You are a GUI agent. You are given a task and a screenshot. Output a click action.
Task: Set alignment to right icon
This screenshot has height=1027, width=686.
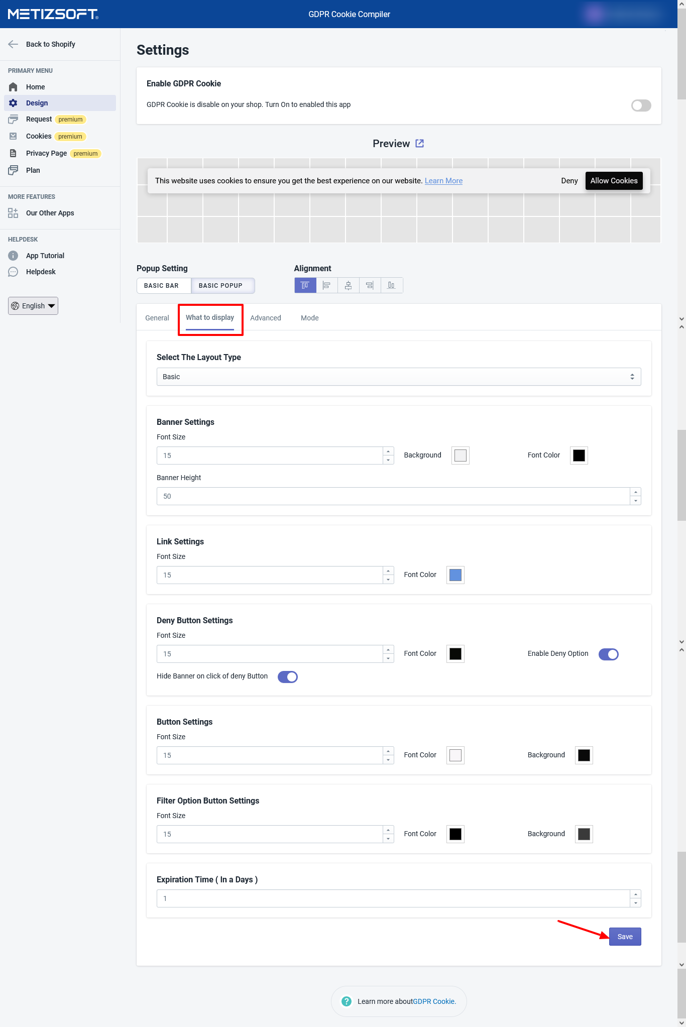point(370,285)
